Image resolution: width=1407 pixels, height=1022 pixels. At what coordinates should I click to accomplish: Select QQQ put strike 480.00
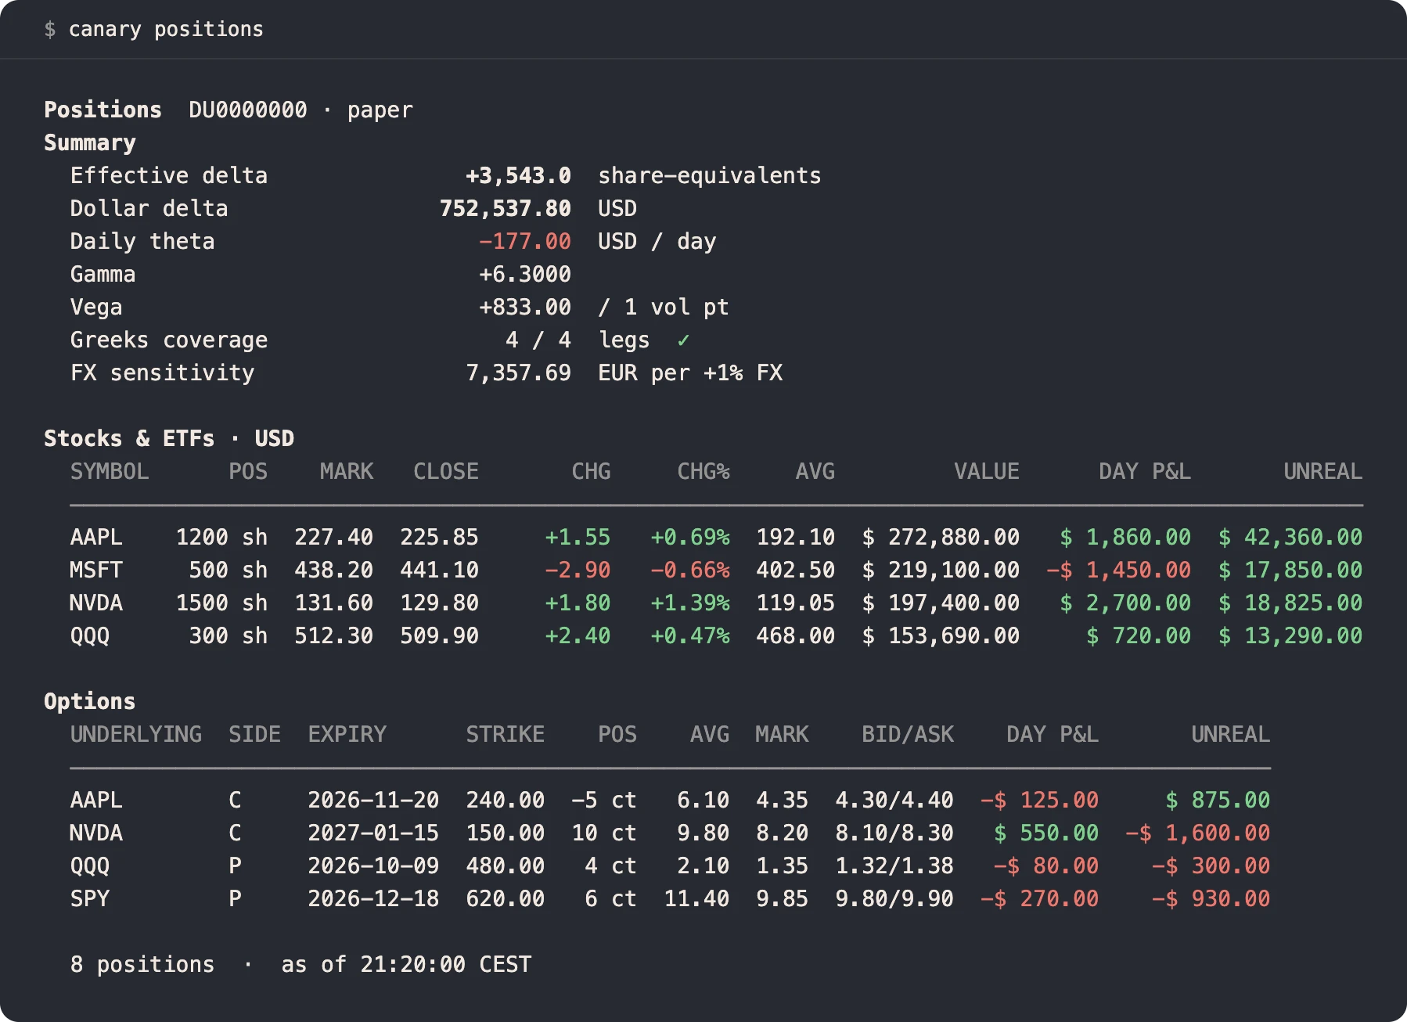pyautogui.click(x=506, y=865)
